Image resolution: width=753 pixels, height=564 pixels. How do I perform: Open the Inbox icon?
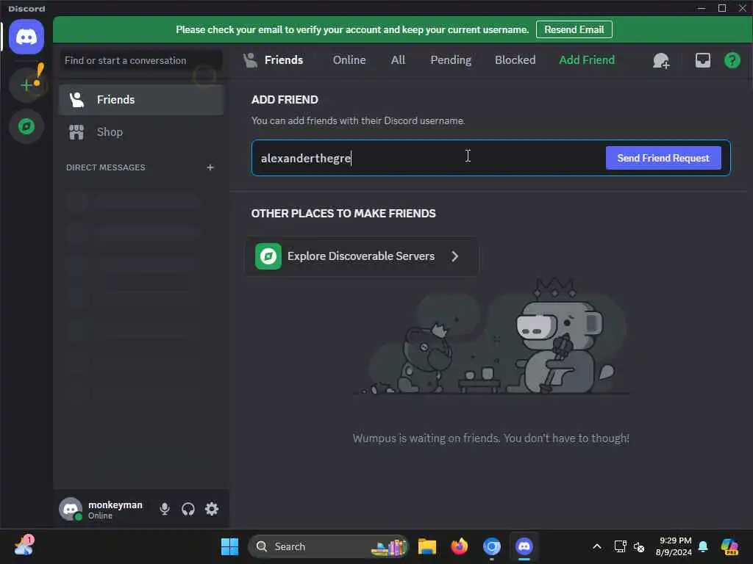[x=702, y=60]
